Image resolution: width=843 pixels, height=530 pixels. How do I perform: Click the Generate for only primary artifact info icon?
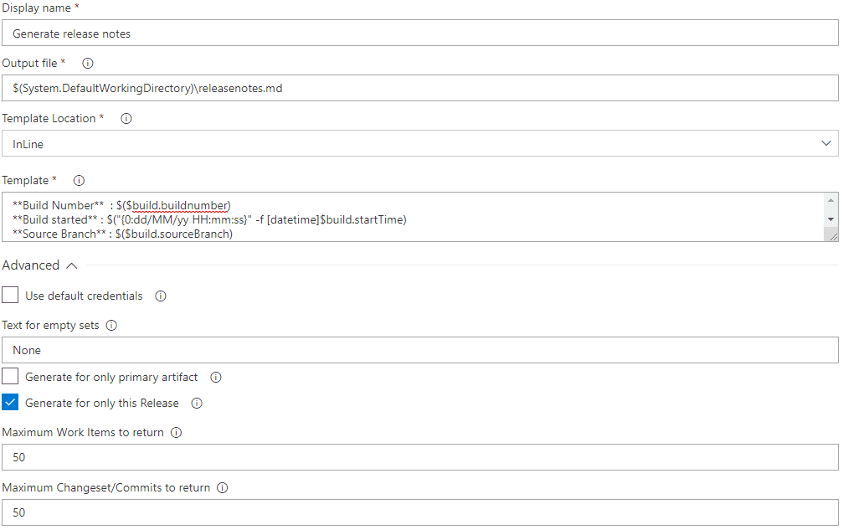pyautogui.click(x=215, y=376)
